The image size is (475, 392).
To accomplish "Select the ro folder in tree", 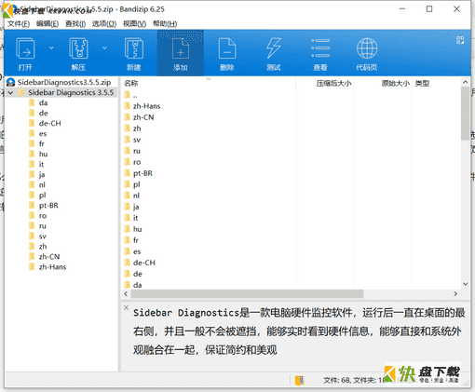I will 43,216.
